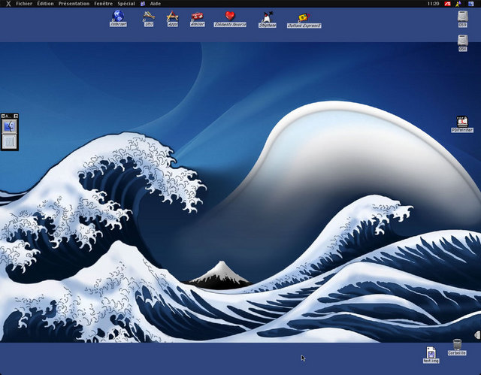481x375 pixels.
Task: Click the red ATI icon in menu bar
Action: (448, 4)
